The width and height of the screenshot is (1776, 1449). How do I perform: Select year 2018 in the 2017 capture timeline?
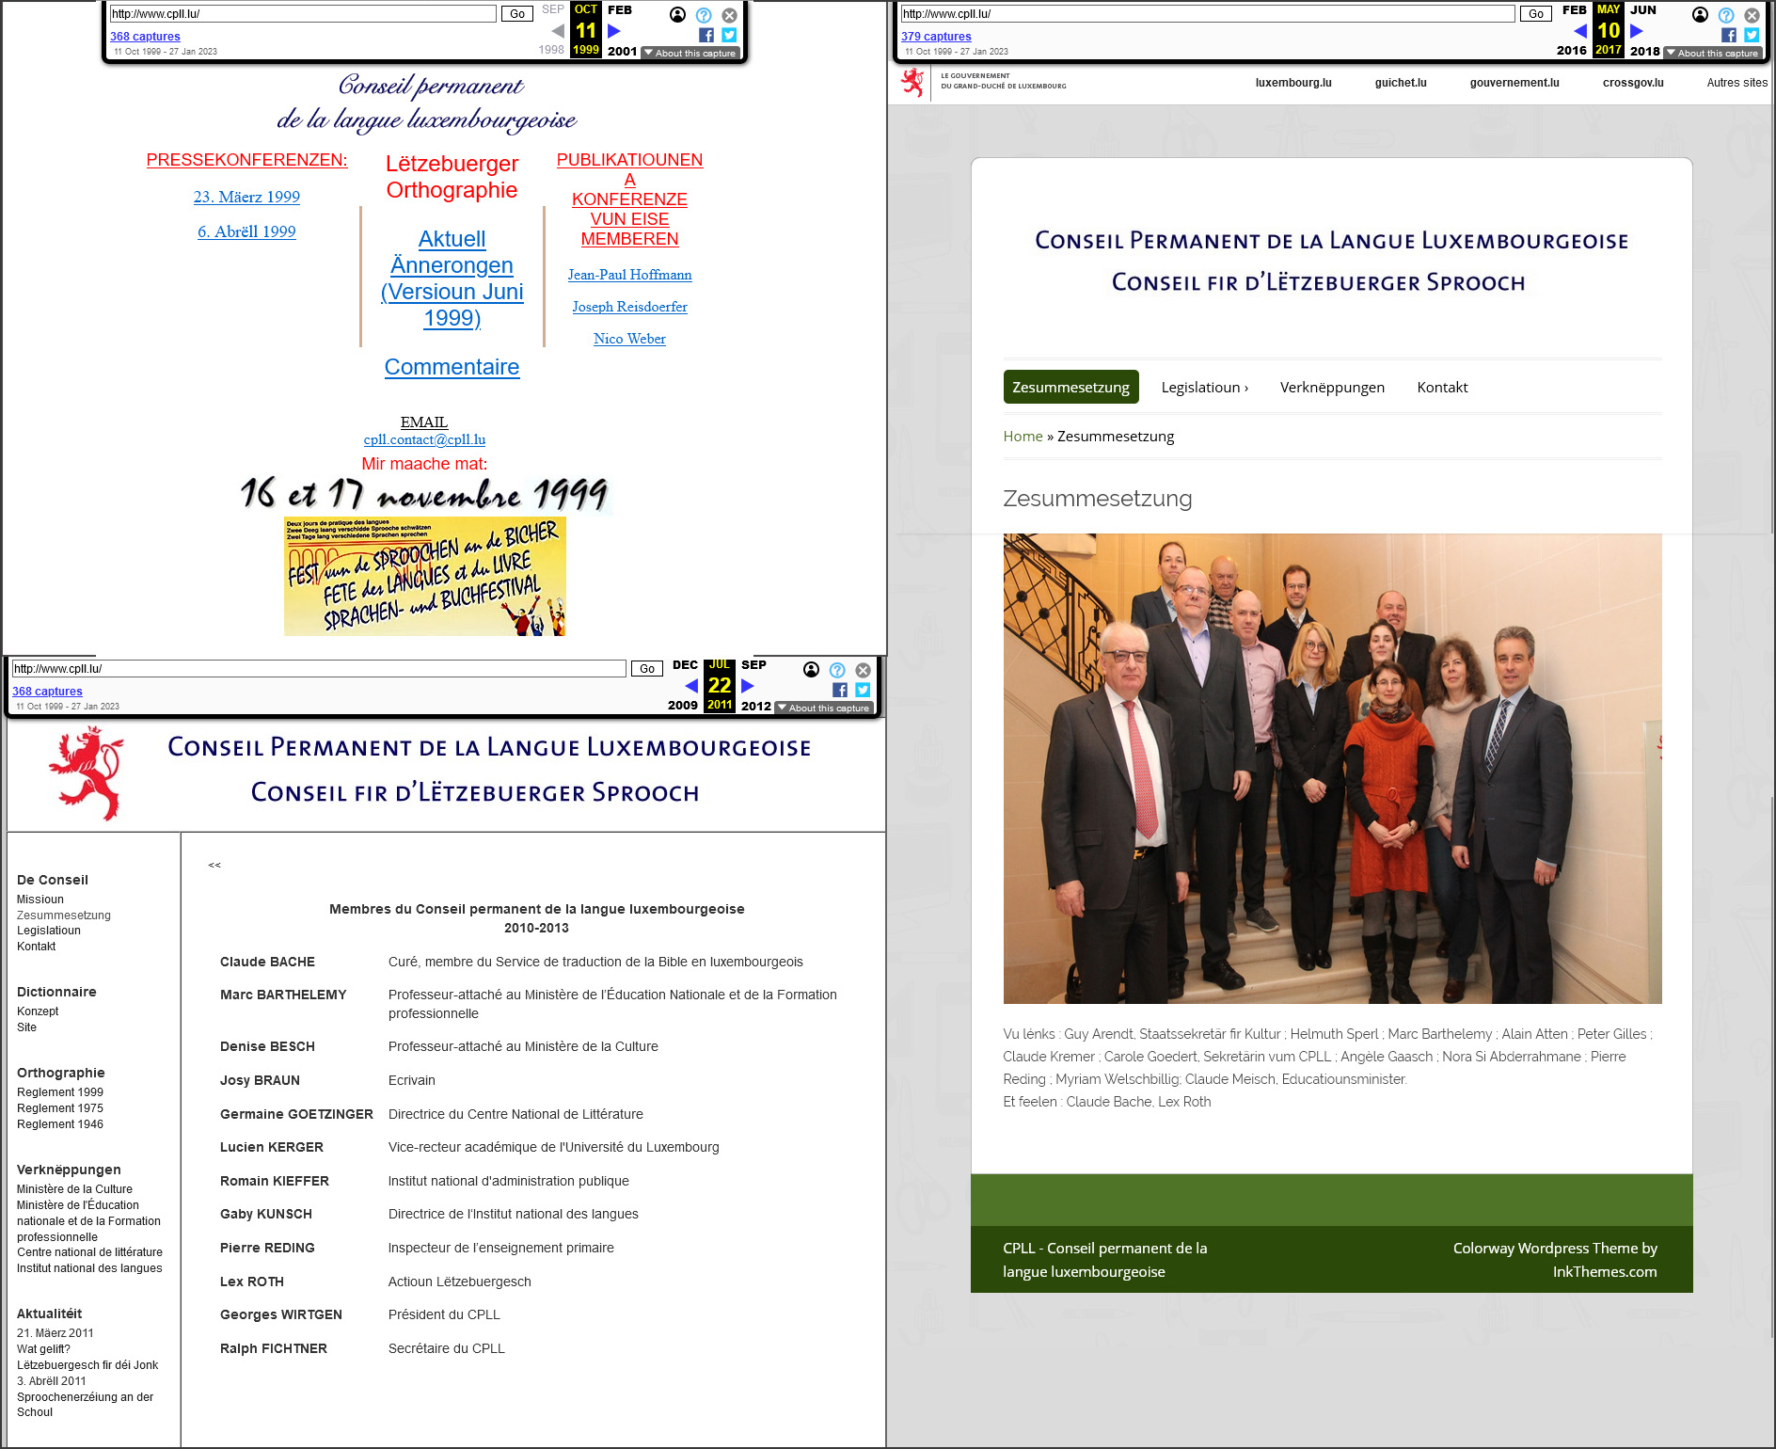[x=1644, y=51]
